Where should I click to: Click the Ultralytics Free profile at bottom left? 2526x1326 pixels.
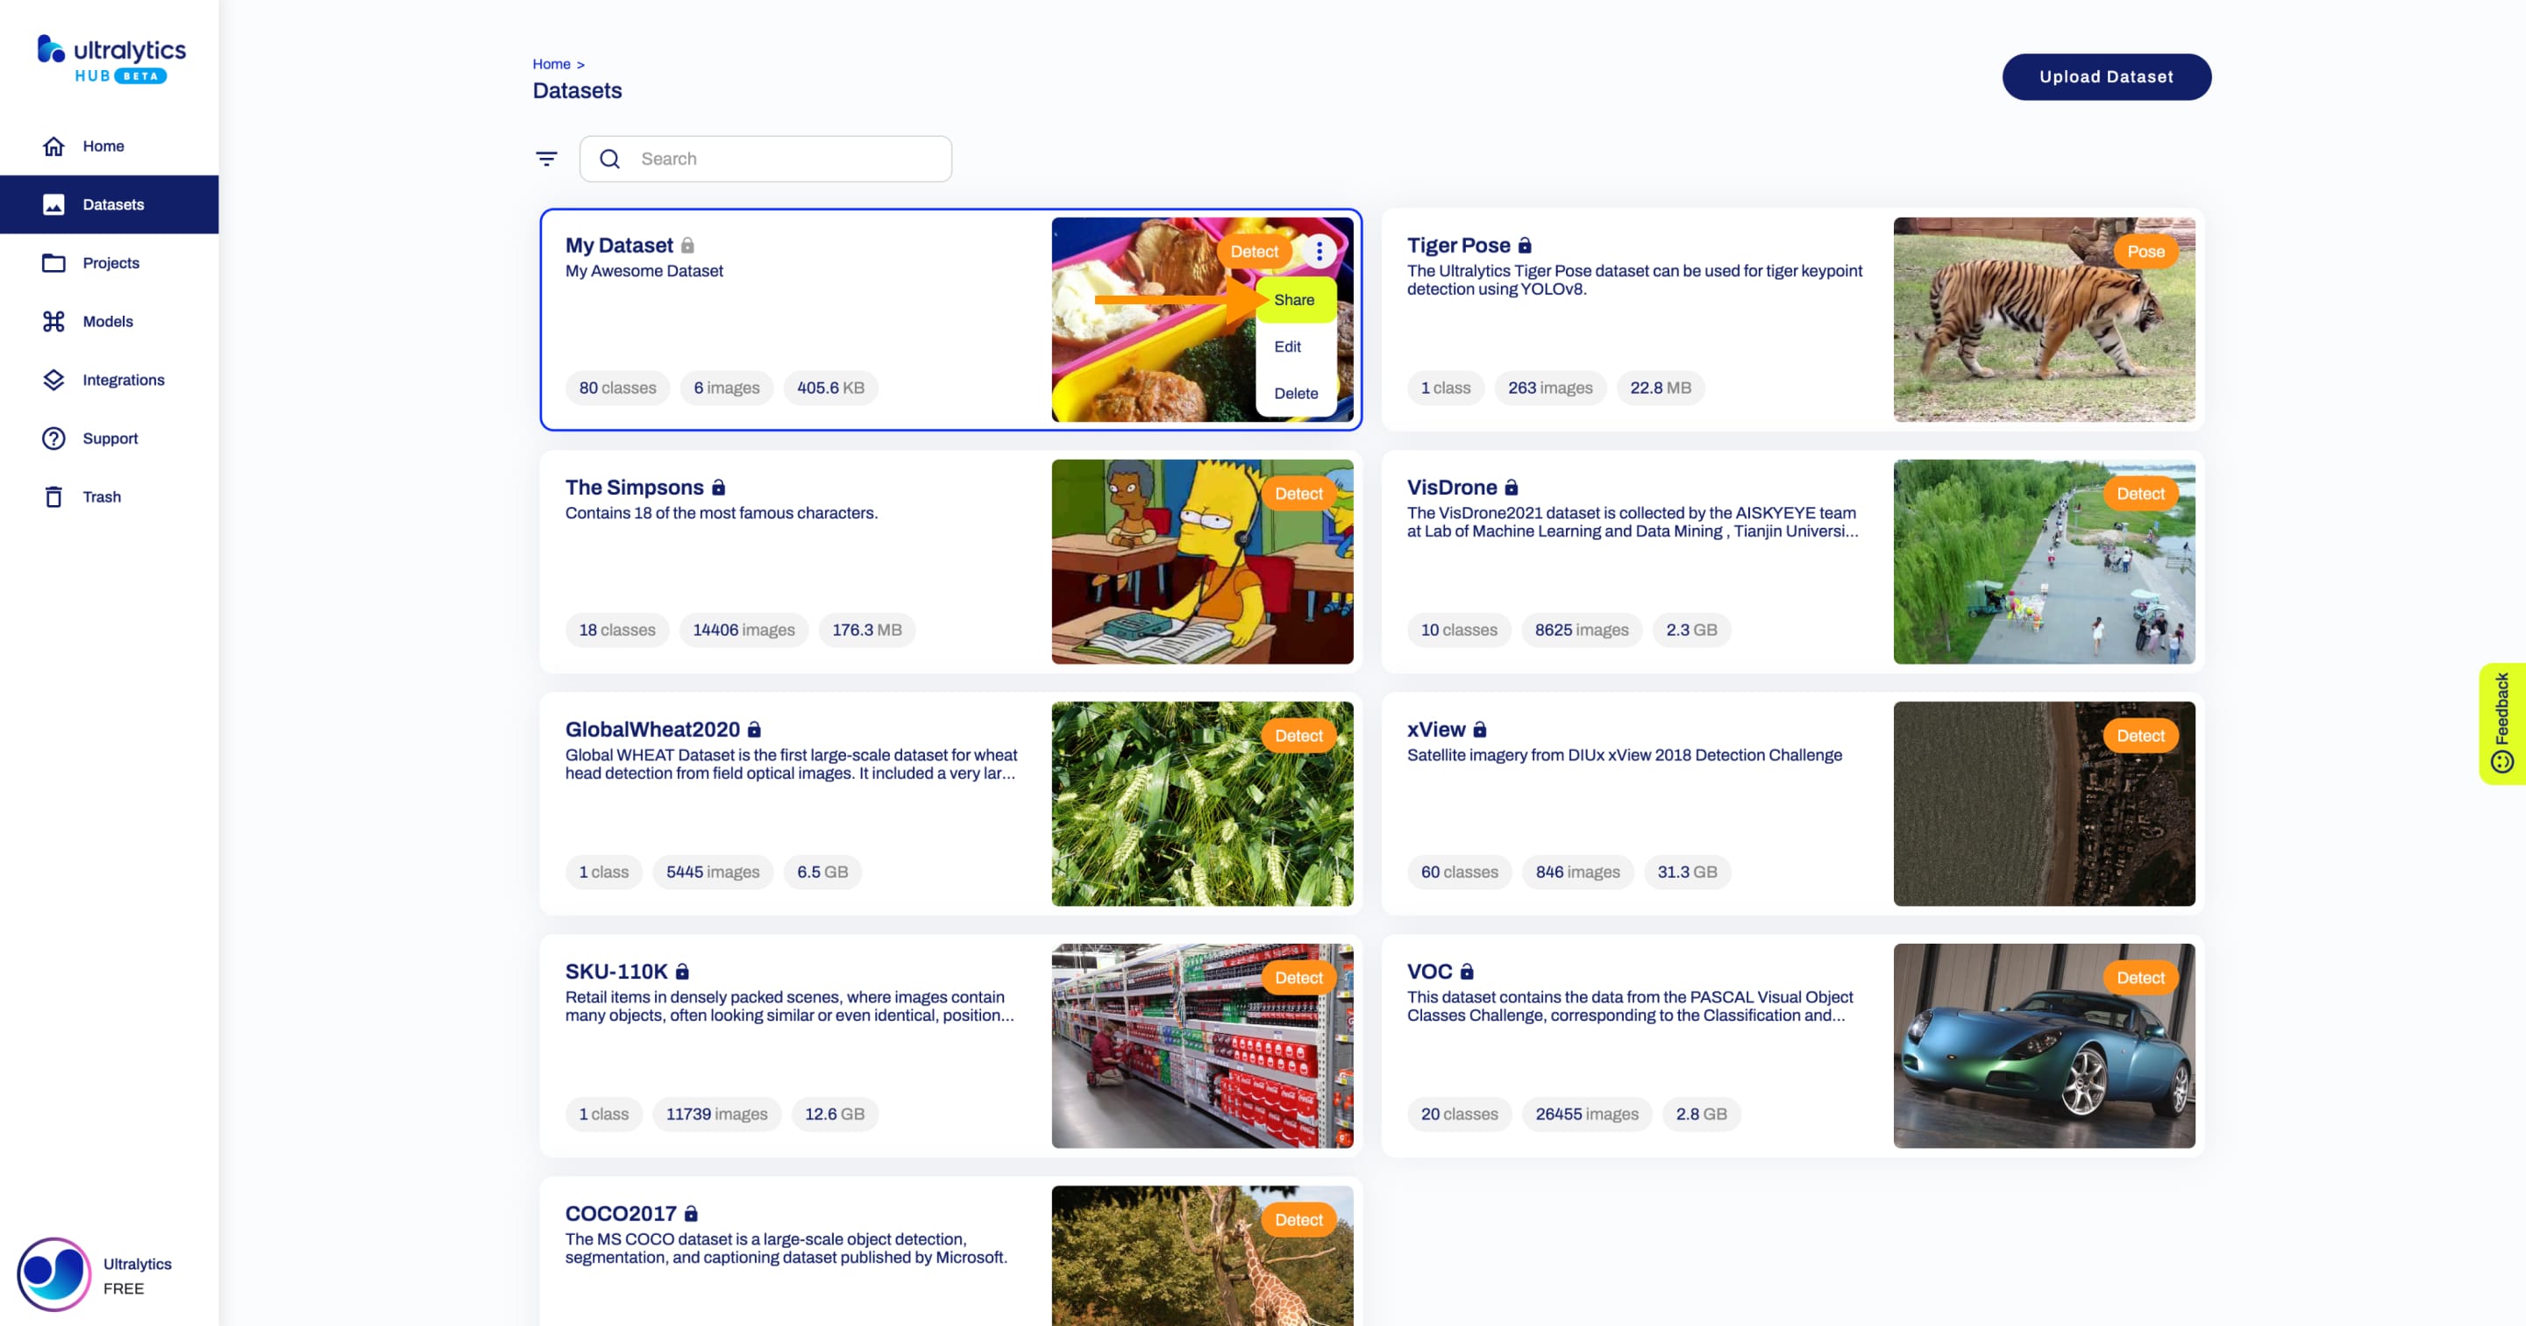coord(109,1274)
